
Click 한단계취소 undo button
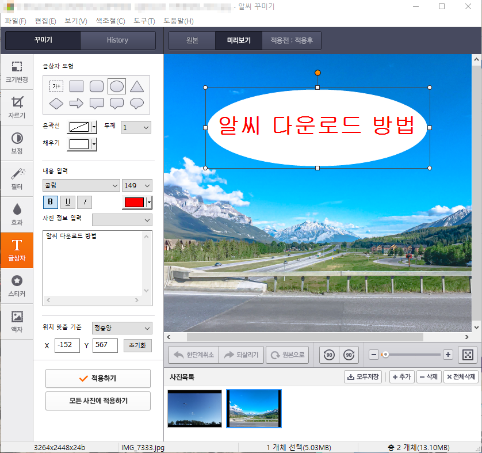[194, 355]
